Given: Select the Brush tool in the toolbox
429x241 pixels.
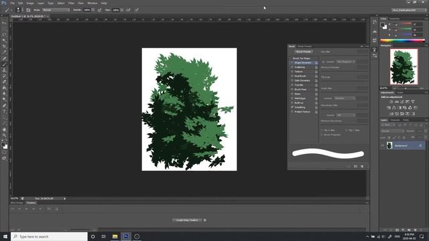Looking at the screenshot, I should coord(4,64).
